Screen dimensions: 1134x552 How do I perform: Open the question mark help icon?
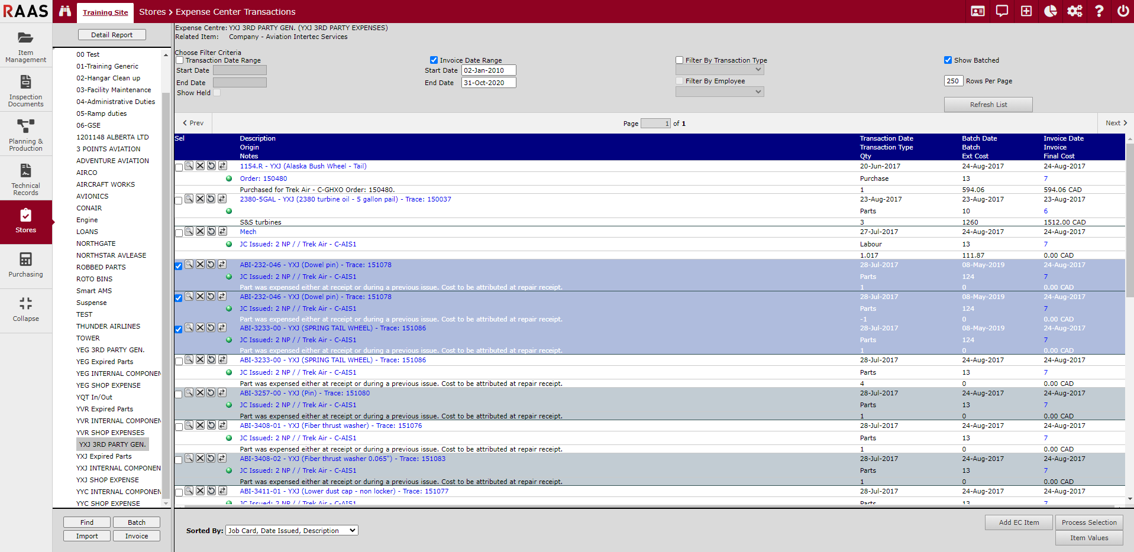(1099, 11)
